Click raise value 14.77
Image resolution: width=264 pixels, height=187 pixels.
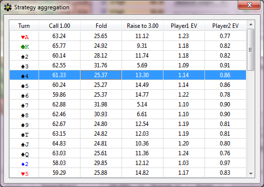click(x=142, y=95)
